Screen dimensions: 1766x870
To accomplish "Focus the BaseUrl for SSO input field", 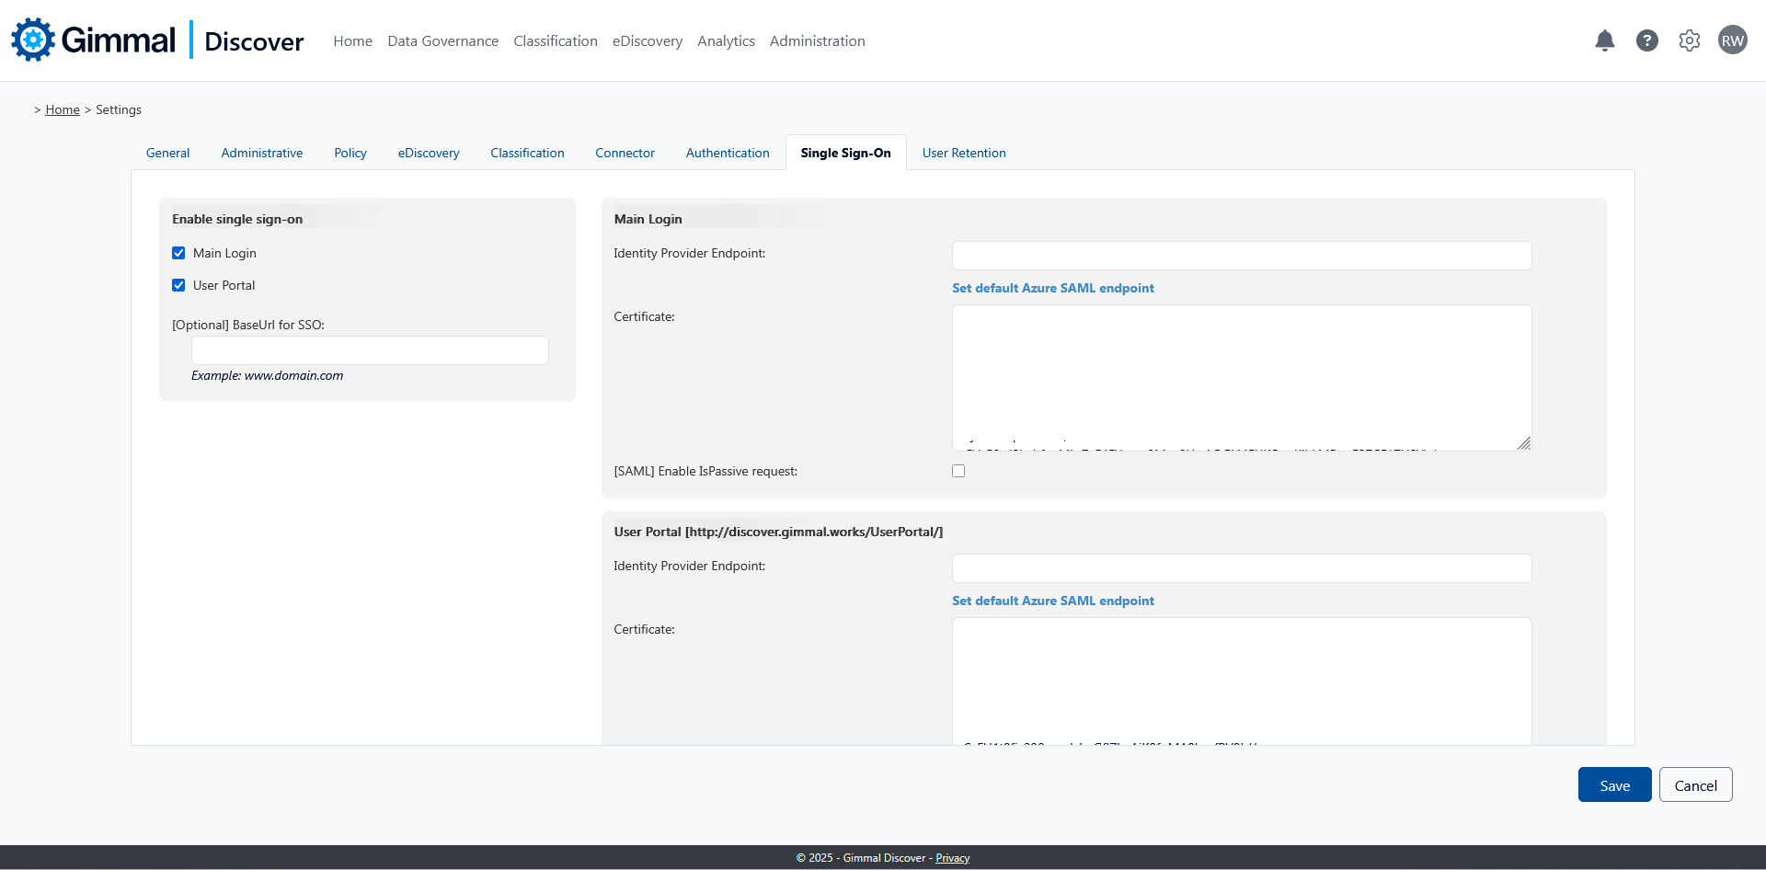I will 370,350.
